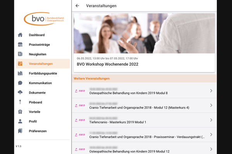Go back using the arrow in header
The height and width of the screenshot is (154, 232).
pos(77,6)
